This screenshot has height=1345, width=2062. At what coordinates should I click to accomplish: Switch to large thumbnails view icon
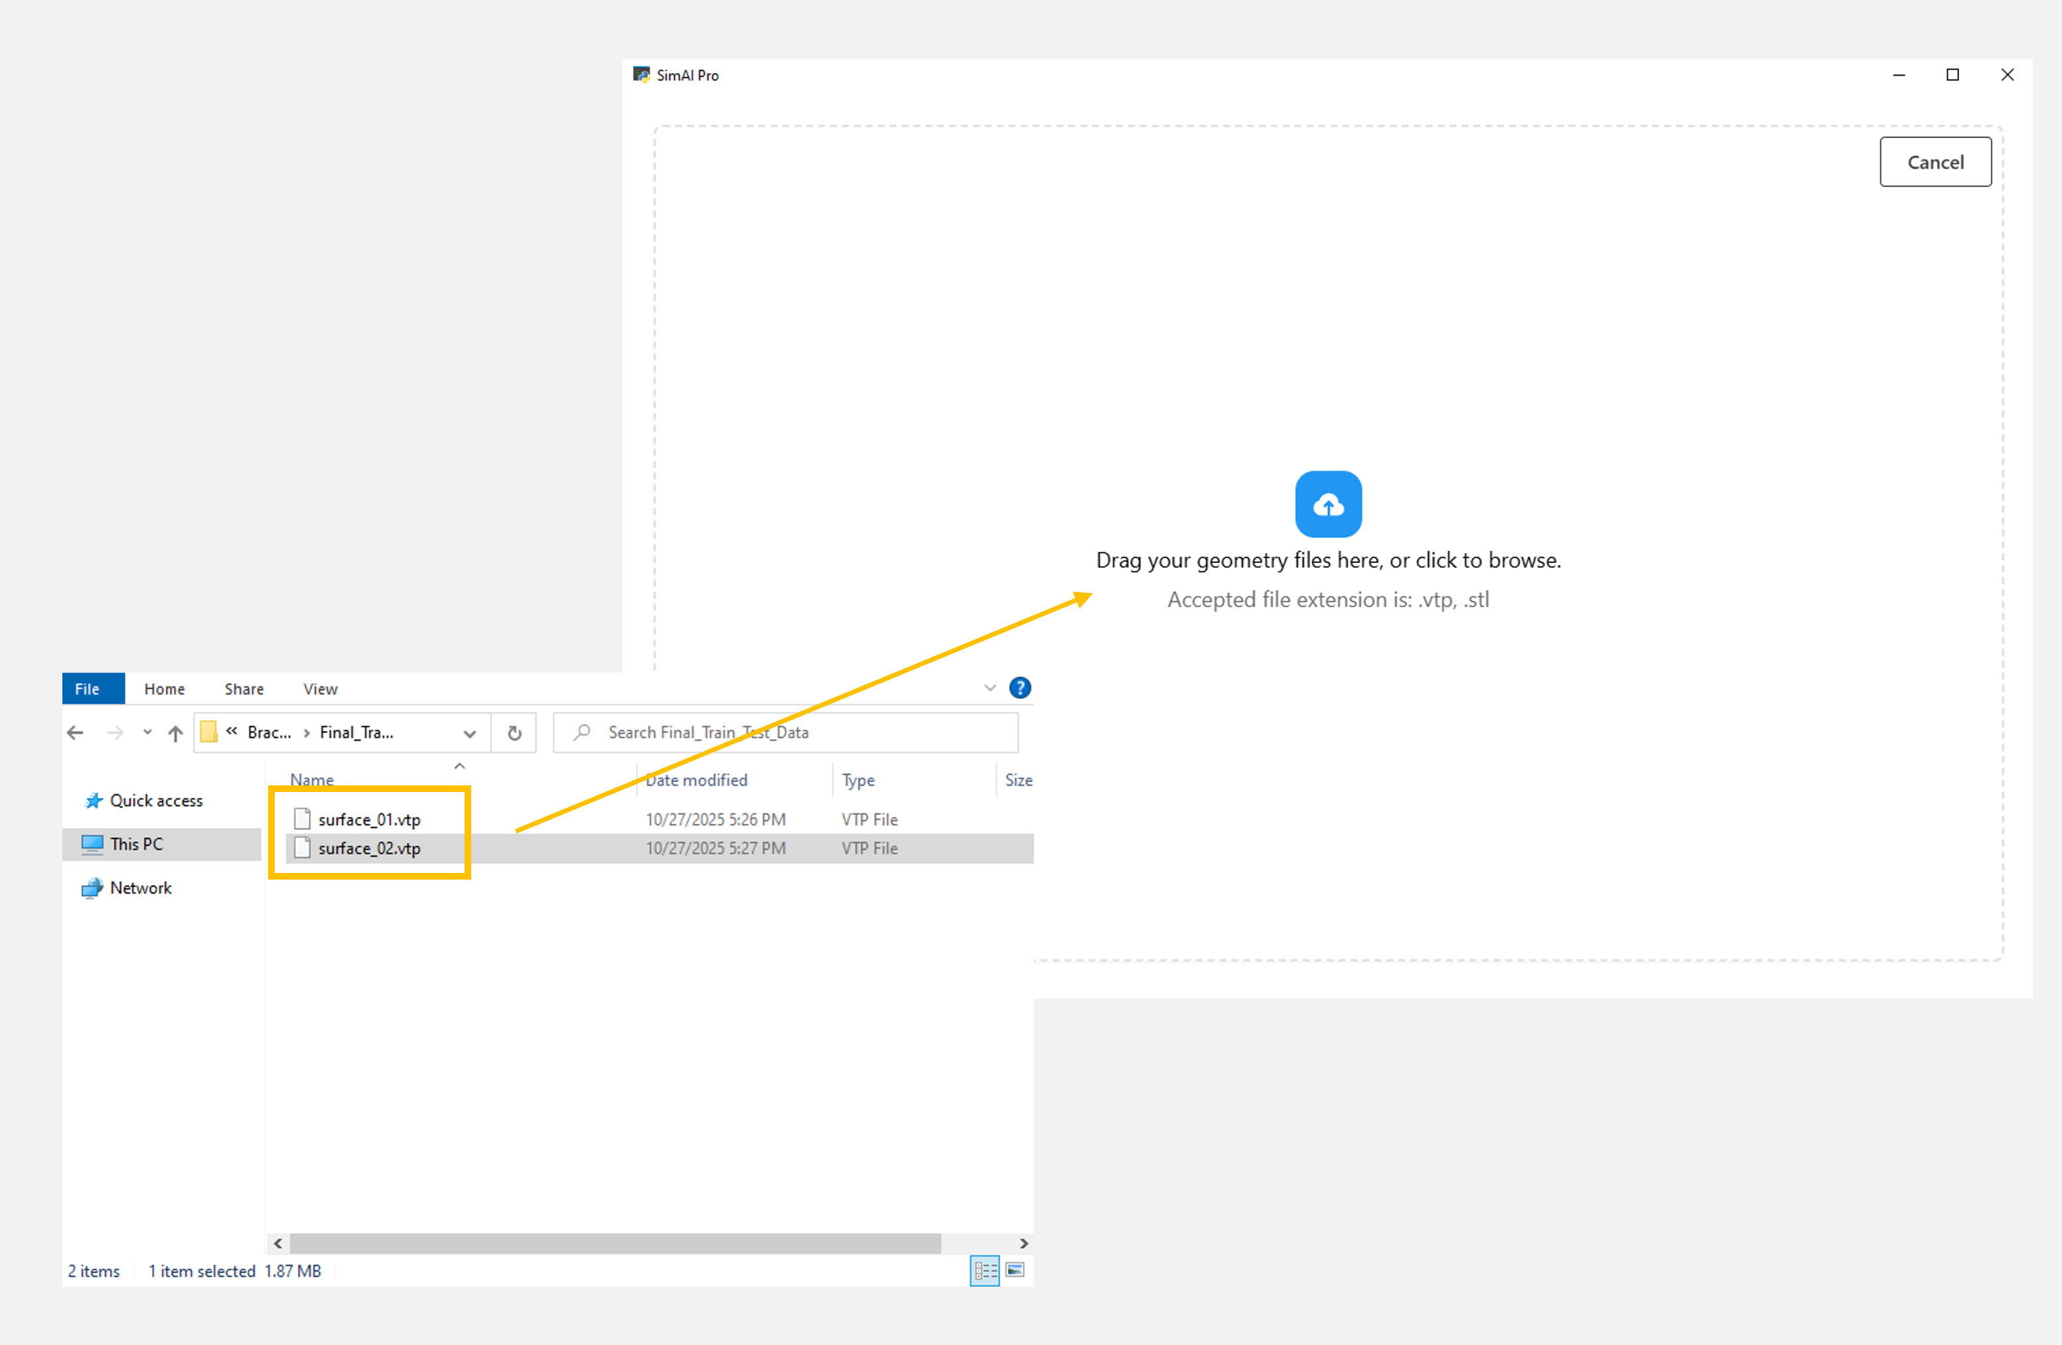click(1015, 1269)
